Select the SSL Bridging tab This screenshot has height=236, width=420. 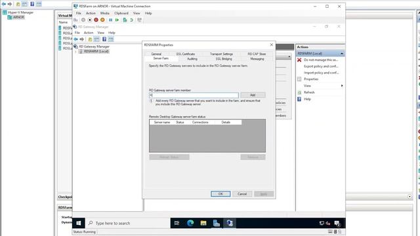coord(224,59)
